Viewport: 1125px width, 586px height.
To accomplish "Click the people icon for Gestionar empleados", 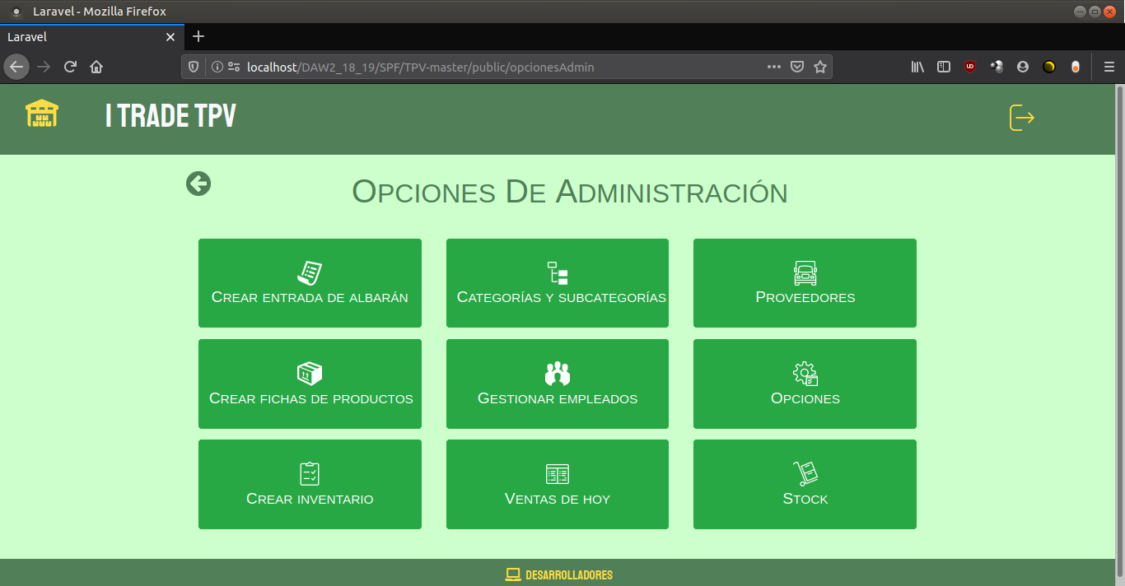I will (558, 374).
